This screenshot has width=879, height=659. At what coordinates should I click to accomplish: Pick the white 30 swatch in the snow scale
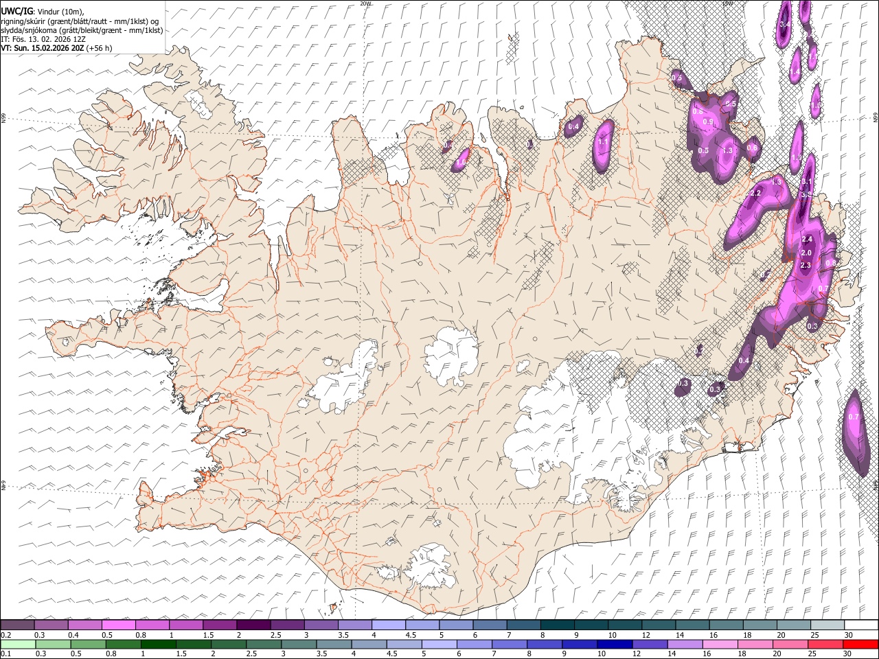861,625
